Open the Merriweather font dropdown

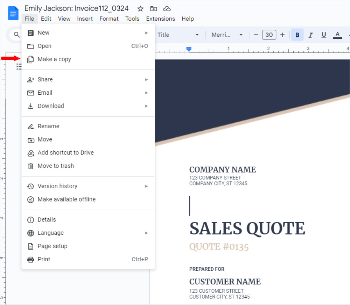227,35
